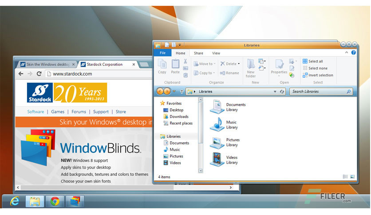The width and height of the screenshot is (371, 215).
Task: Click the browser URL field www.stardock.com
Action: (x=99, y=74)
